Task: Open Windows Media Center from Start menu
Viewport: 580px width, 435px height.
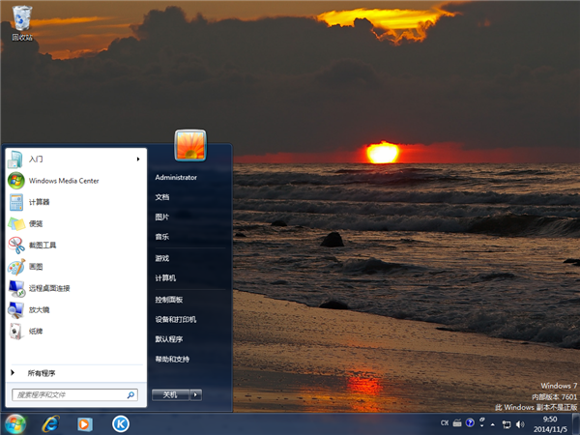Action: point(63,180)
